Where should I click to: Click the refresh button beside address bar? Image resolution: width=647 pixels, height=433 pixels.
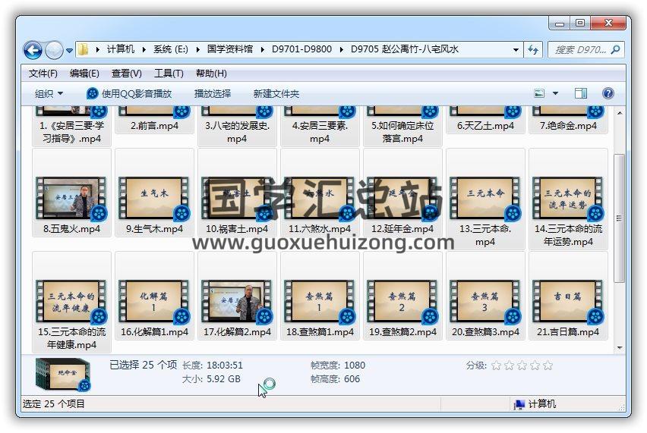533,50
